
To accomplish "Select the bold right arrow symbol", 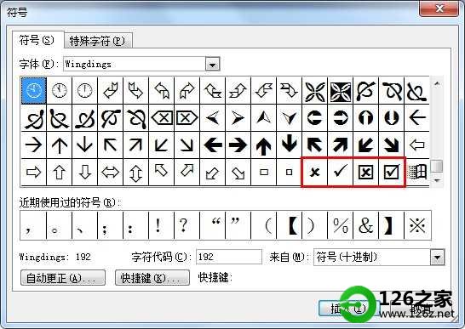I will [x=238, y=145].
